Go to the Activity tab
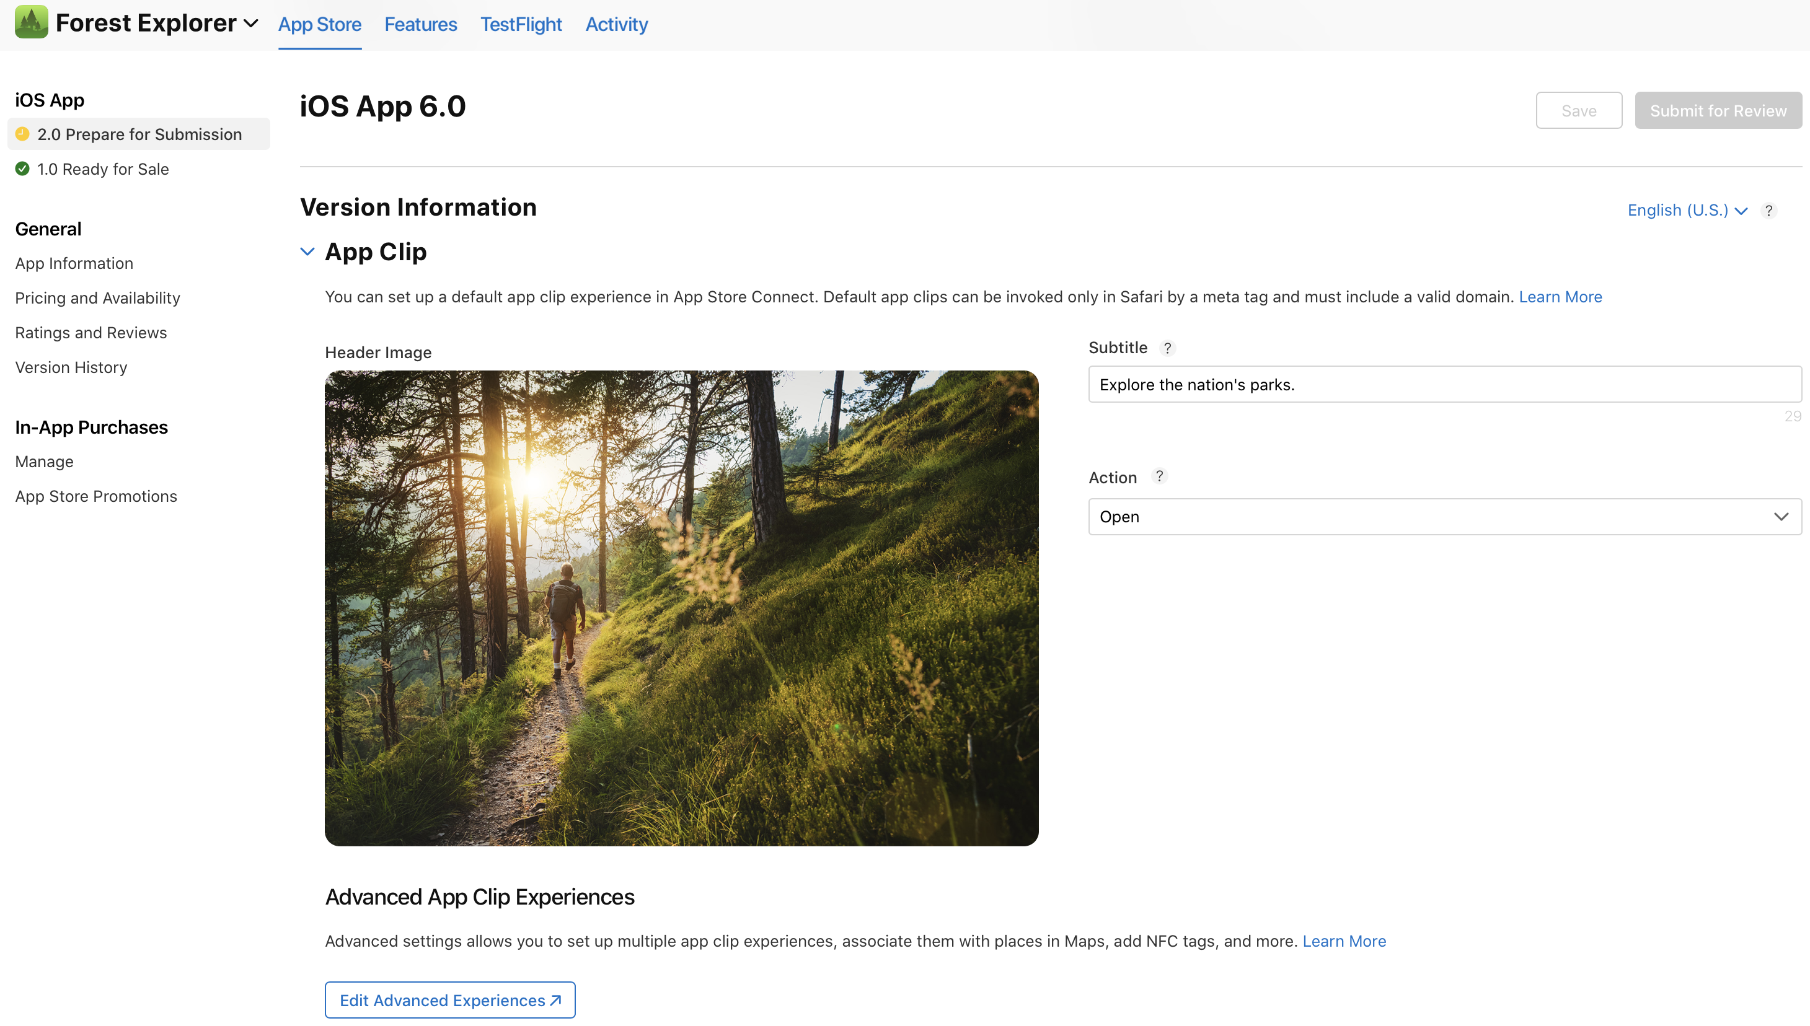Screen dimensions: 1810x1026 [617, 25]
